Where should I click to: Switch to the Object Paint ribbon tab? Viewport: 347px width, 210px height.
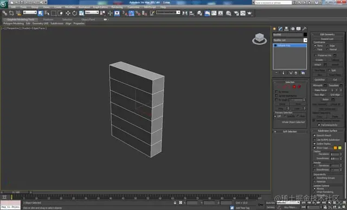click(88, 19)
